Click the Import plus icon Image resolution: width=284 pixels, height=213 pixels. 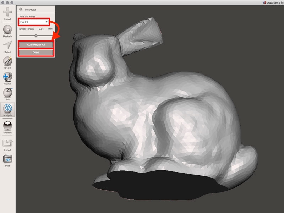[7, 12]
